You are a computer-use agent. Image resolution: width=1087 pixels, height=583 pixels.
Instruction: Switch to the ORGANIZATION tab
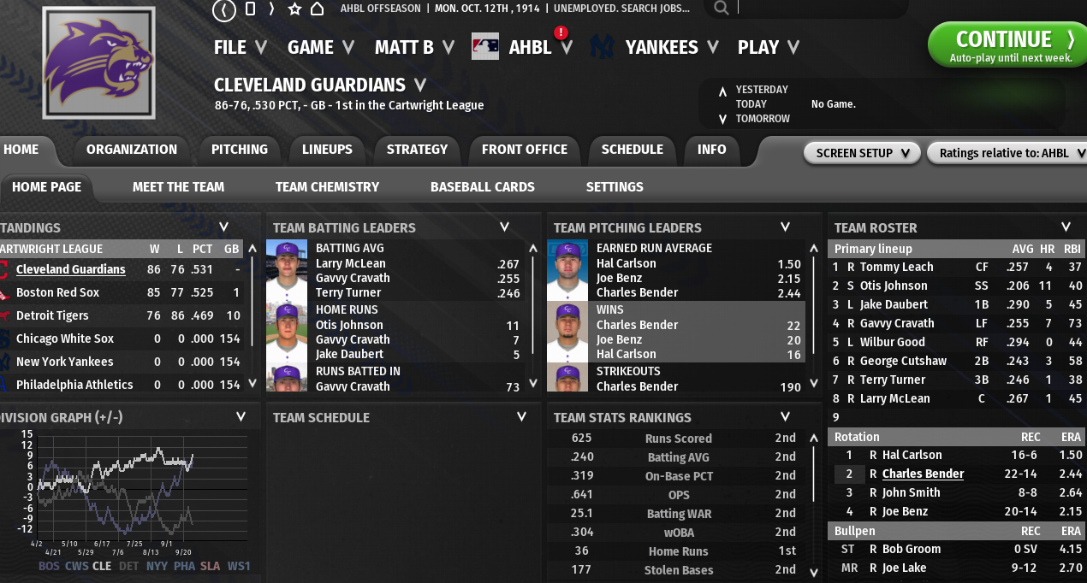(x=132, y=150)
